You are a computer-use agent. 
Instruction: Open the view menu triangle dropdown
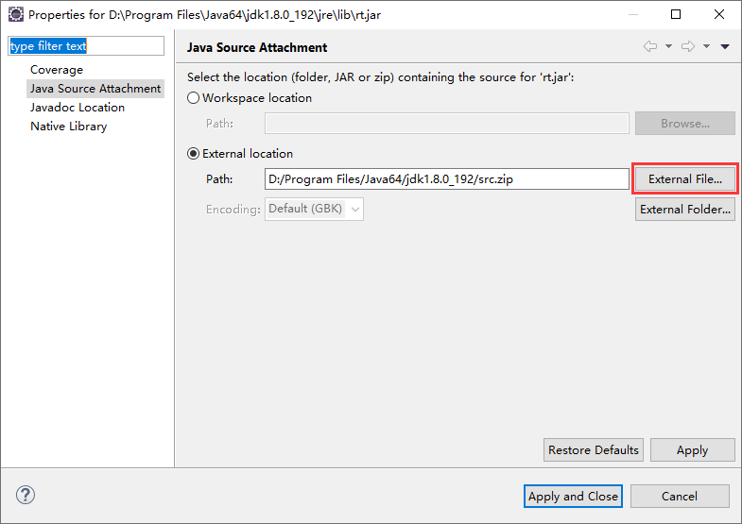click(725, 47)
